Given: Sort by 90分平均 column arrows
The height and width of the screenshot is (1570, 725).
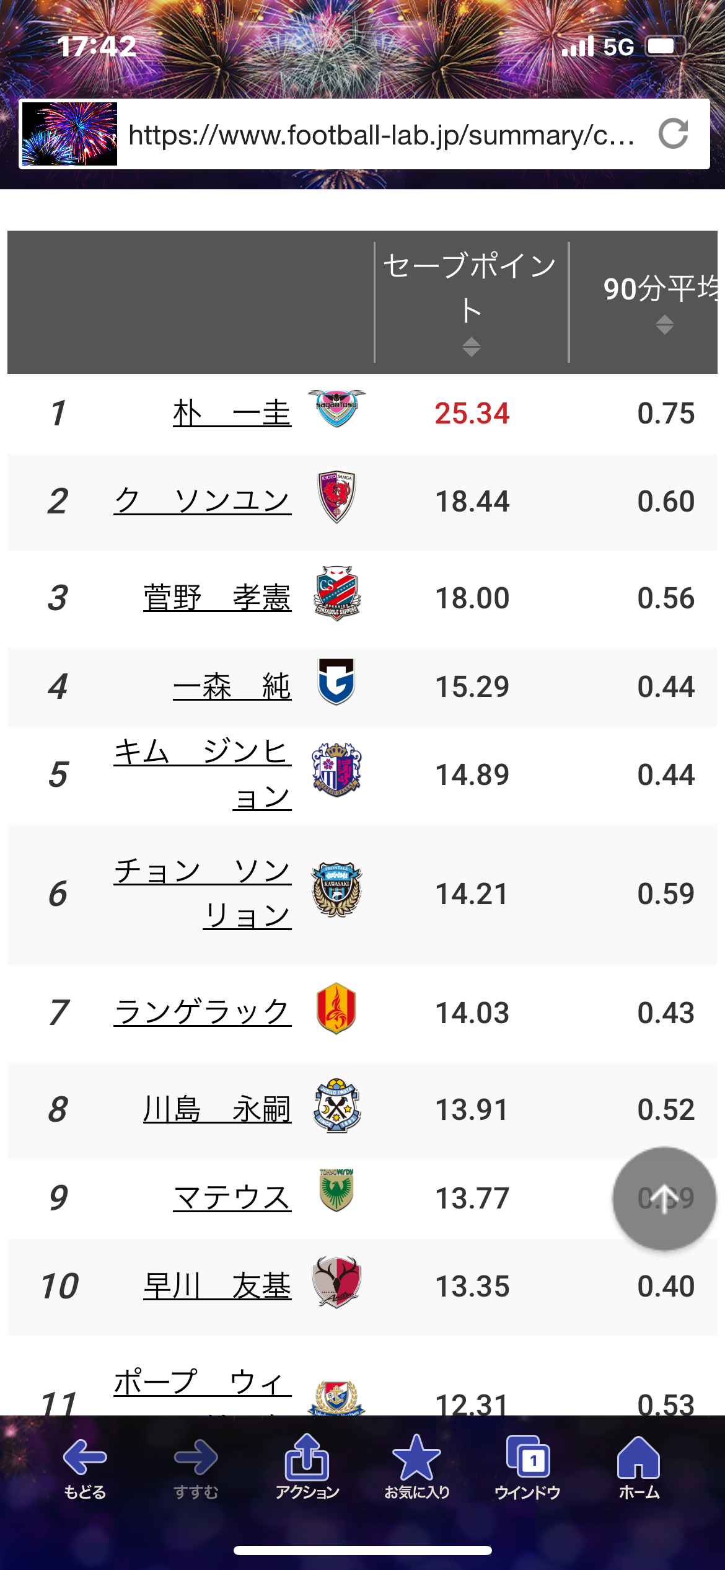Looking at the screenshot, I should pyautogui.click(x=665, y=324).
